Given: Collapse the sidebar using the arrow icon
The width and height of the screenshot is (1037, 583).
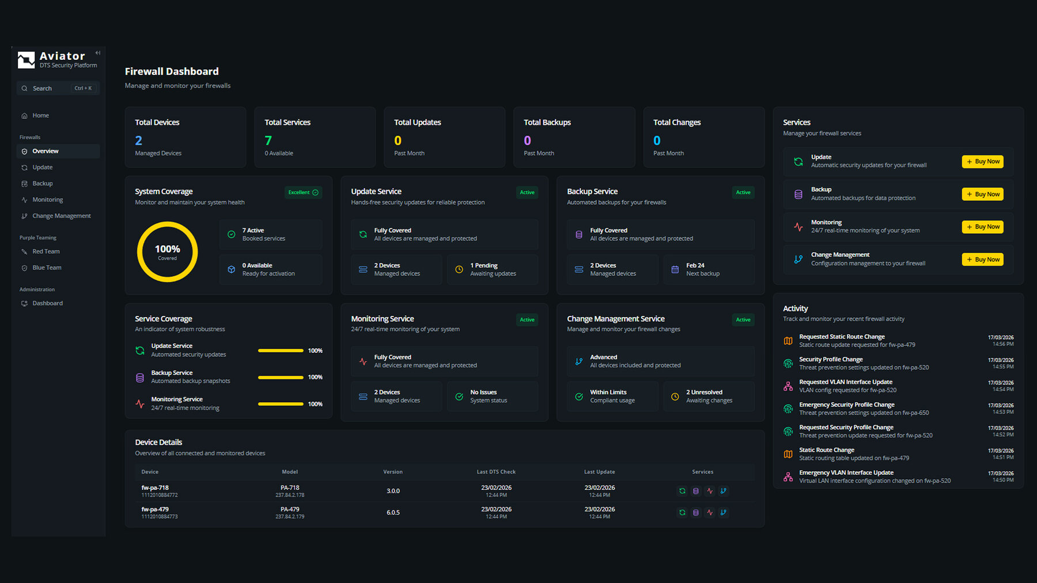Looking at the screenshot, I should pyautogui.click(x=98, y=53).
